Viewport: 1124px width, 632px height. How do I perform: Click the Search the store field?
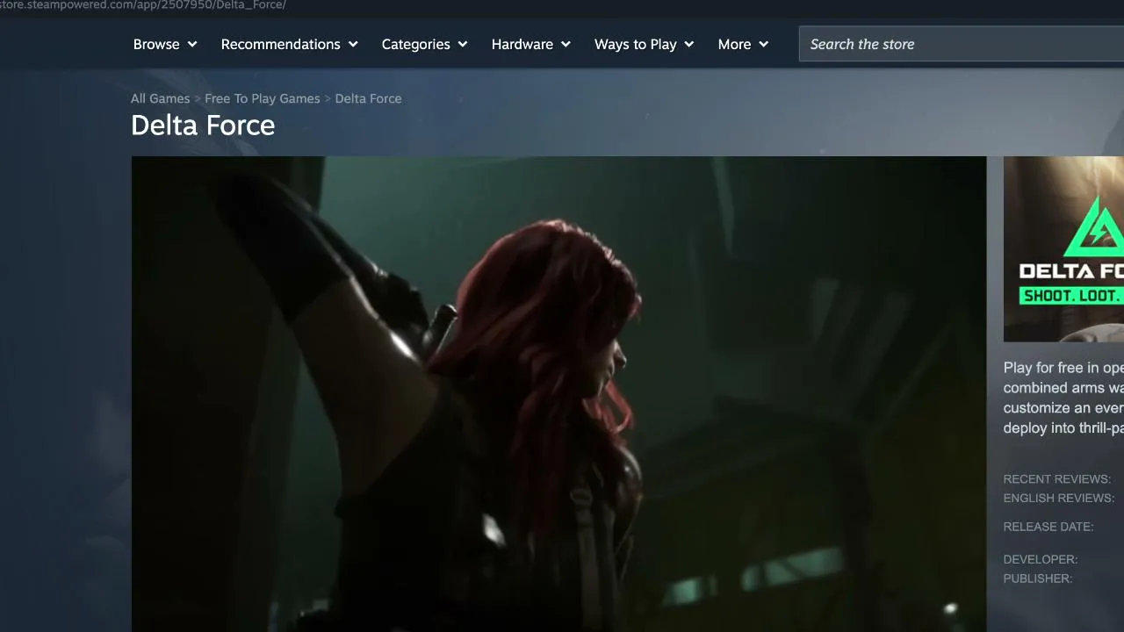click(x=962, y=44)
